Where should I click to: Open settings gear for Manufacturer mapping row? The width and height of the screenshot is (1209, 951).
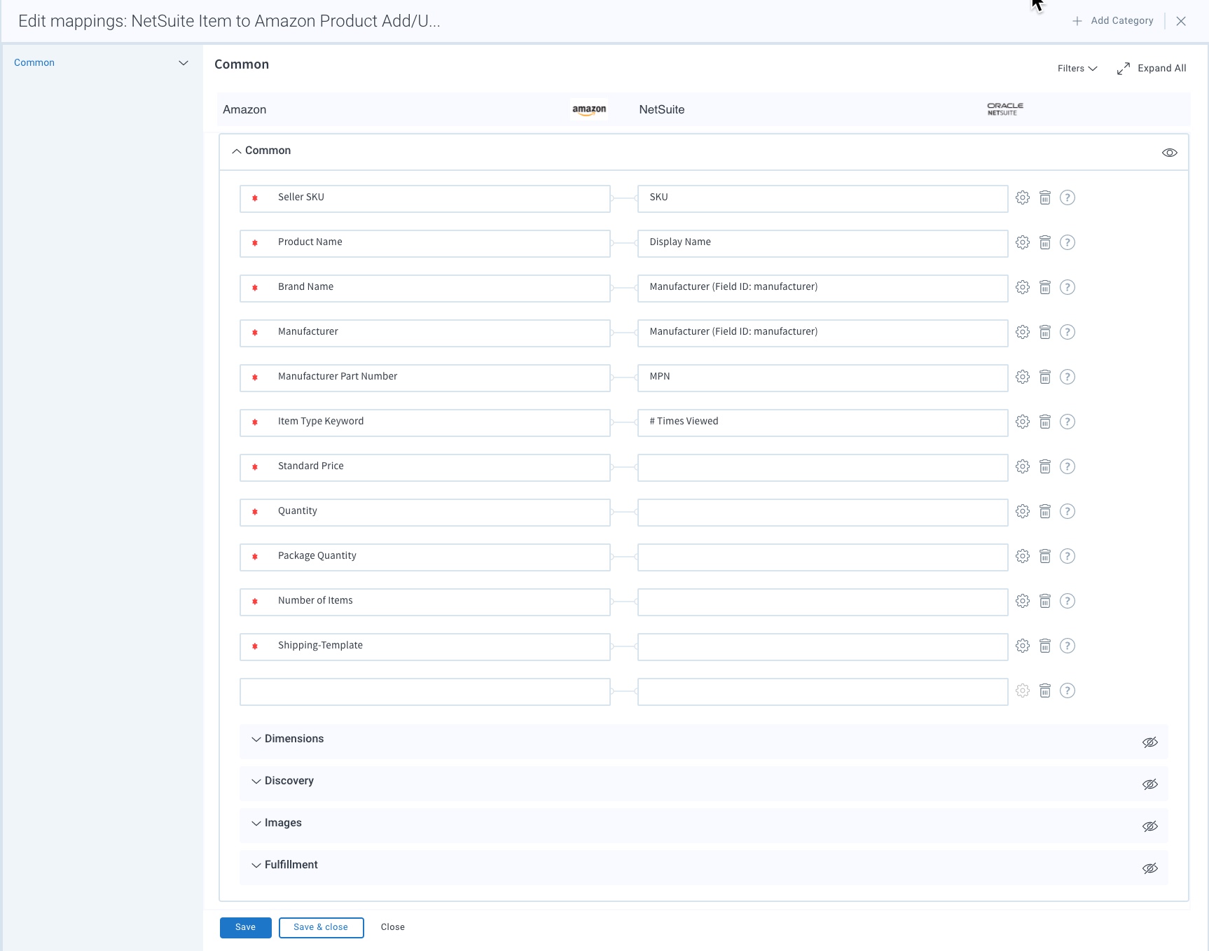(1023, 332)
